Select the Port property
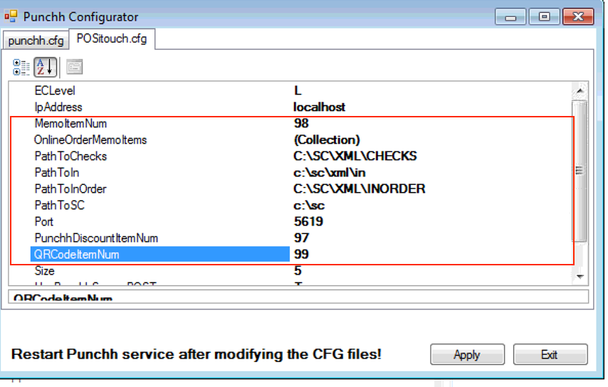 (x=44, y=221)
